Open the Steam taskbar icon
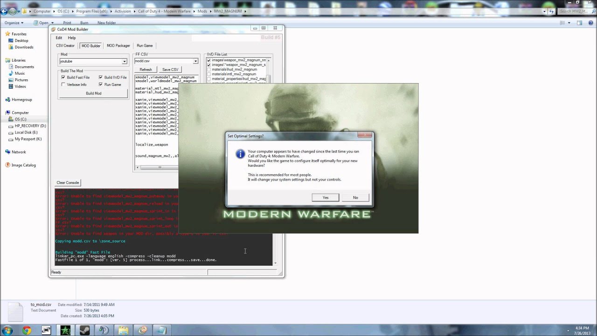 [84, 330]
